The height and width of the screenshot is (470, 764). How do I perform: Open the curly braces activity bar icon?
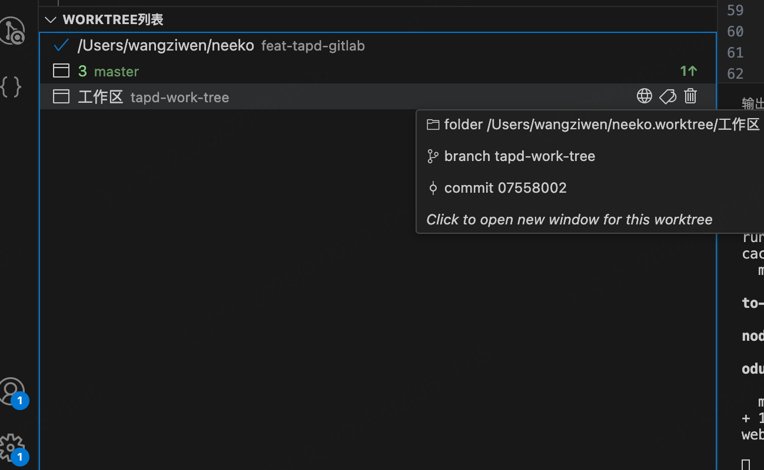pos(11,87)
